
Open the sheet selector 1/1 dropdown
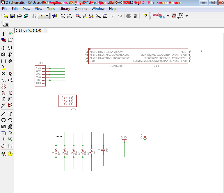(44, 16)
